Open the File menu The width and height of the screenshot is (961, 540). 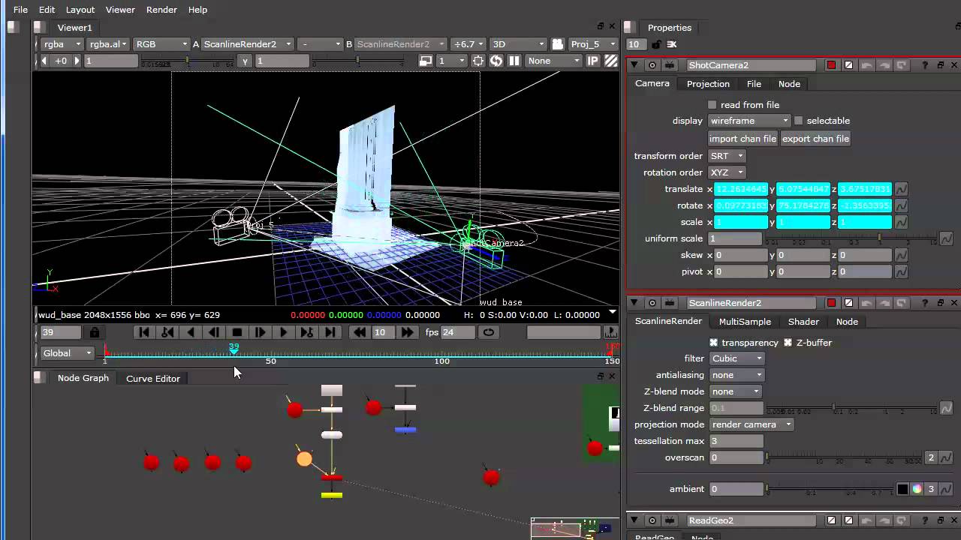21,10
